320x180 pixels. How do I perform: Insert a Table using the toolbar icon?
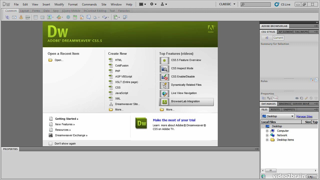point(35,17)
